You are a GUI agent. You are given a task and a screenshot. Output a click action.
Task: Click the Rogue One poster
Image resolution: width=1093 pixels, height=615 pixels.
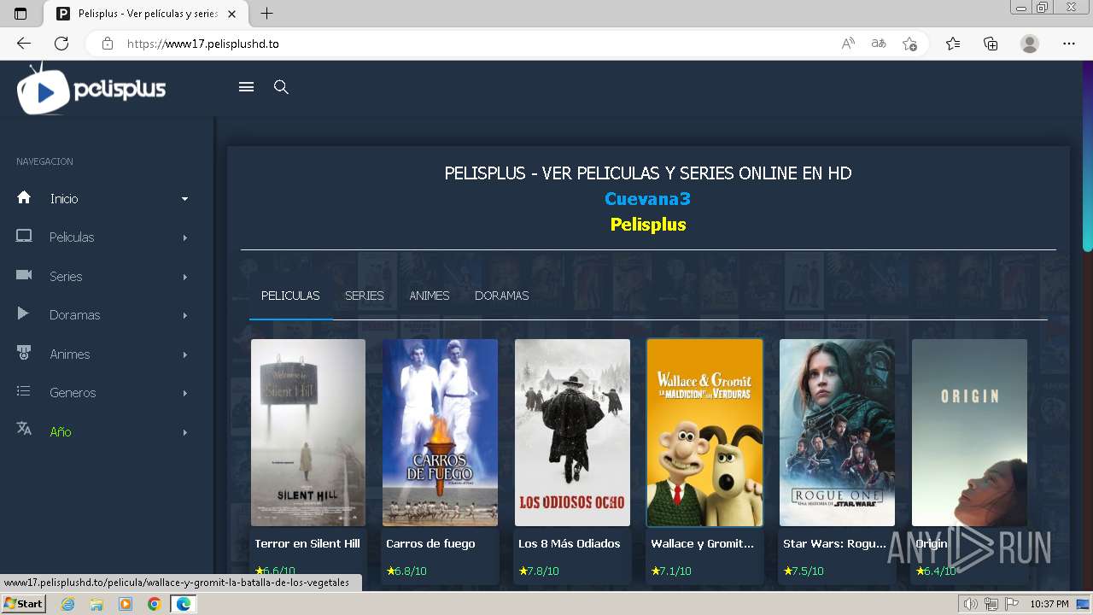(x=837, y=432)
